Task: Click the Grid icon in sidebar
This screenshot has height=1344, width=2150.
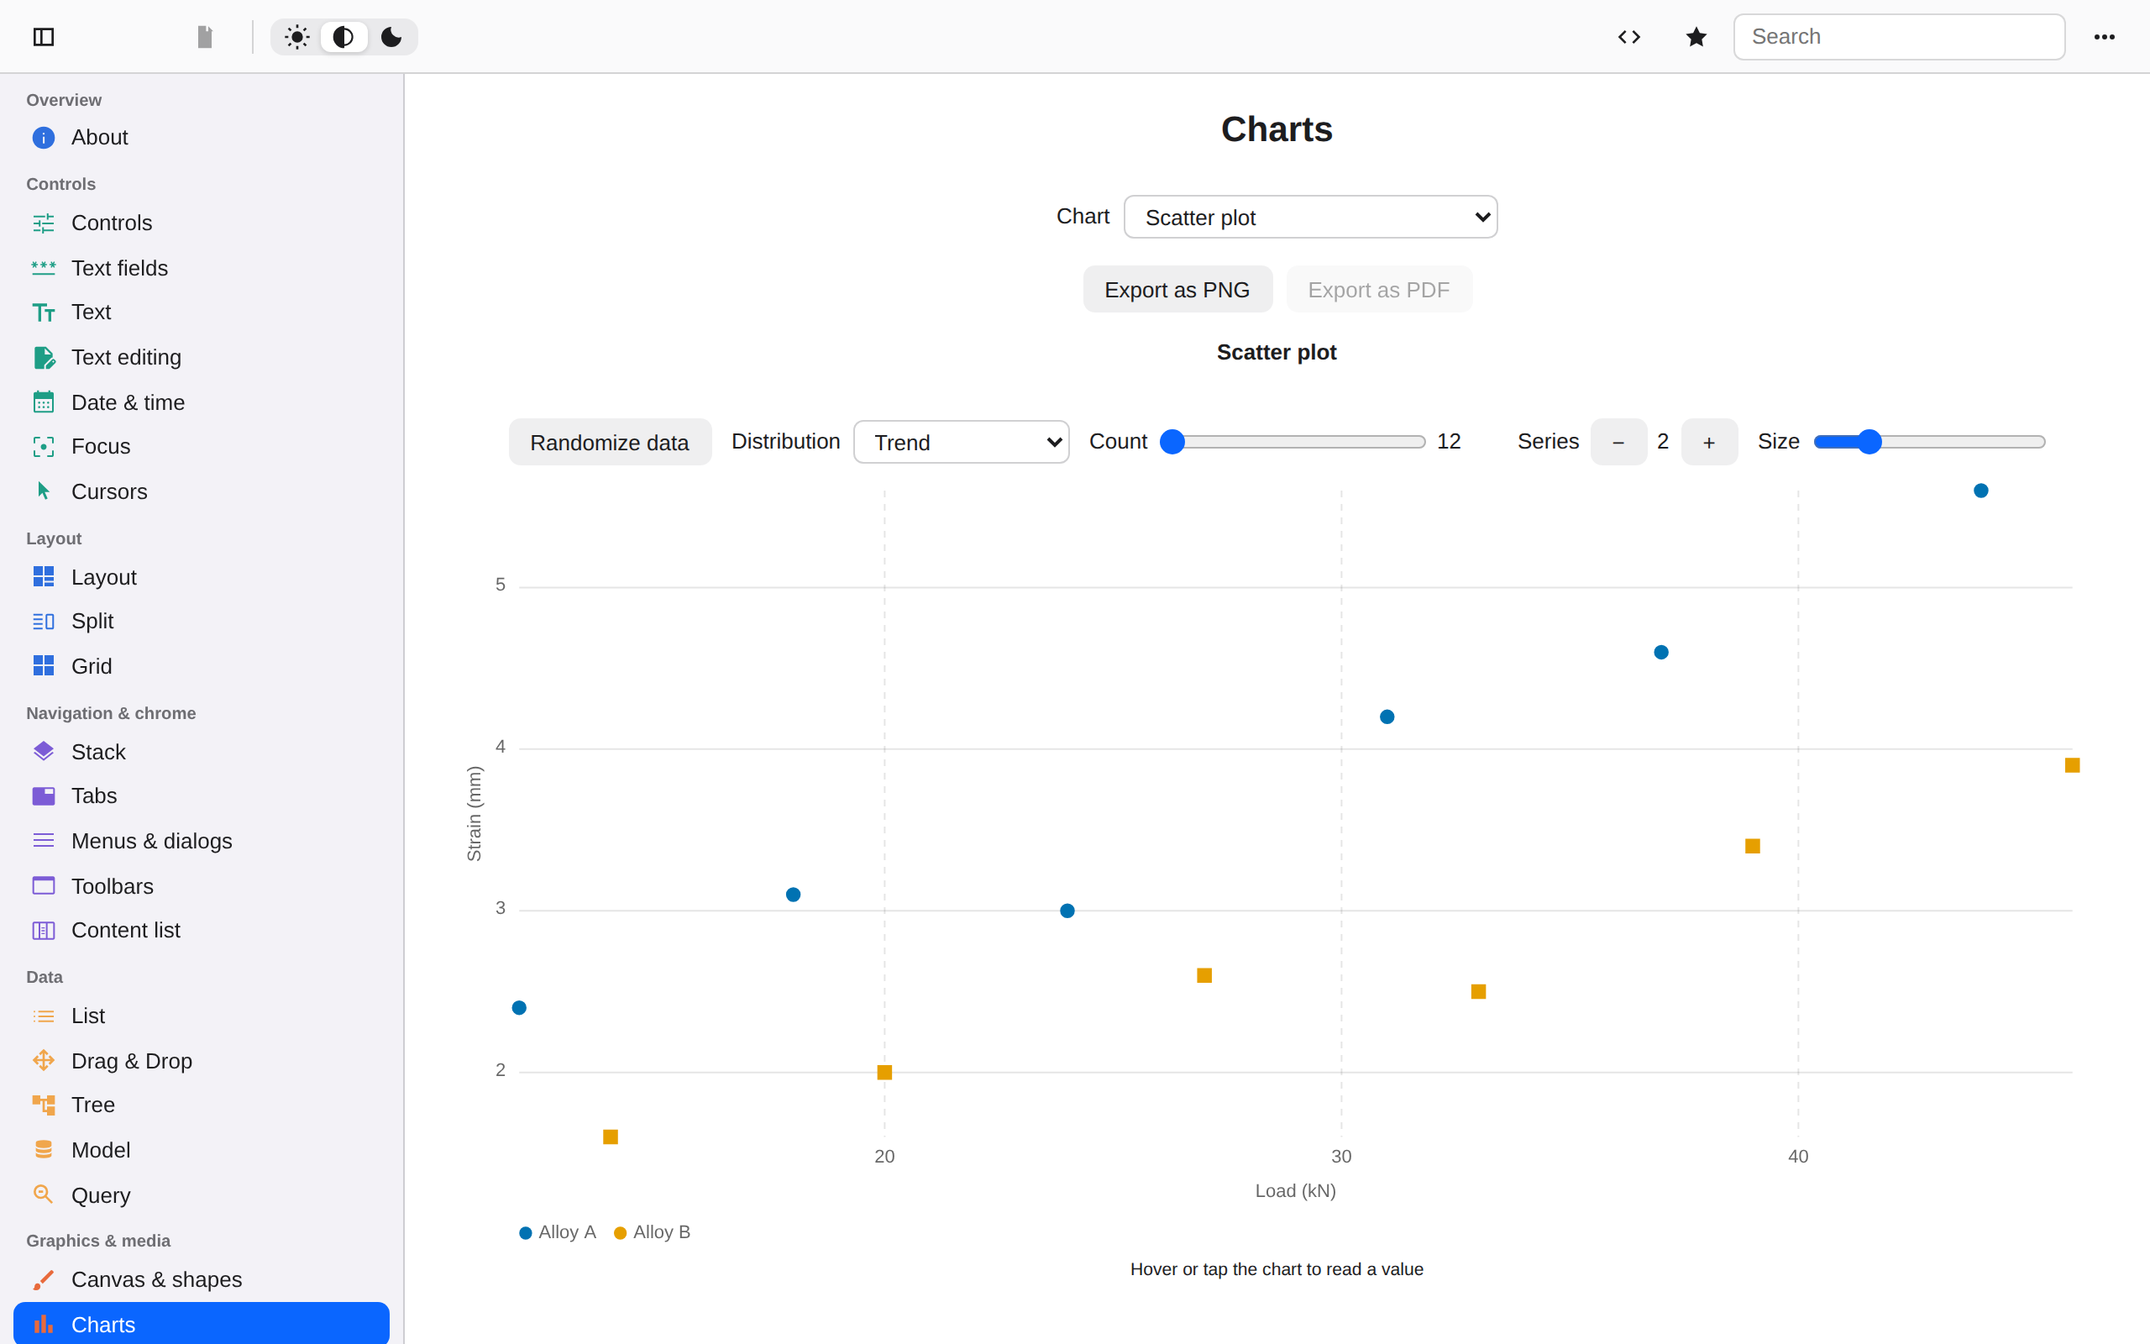Action: [44, 666]
